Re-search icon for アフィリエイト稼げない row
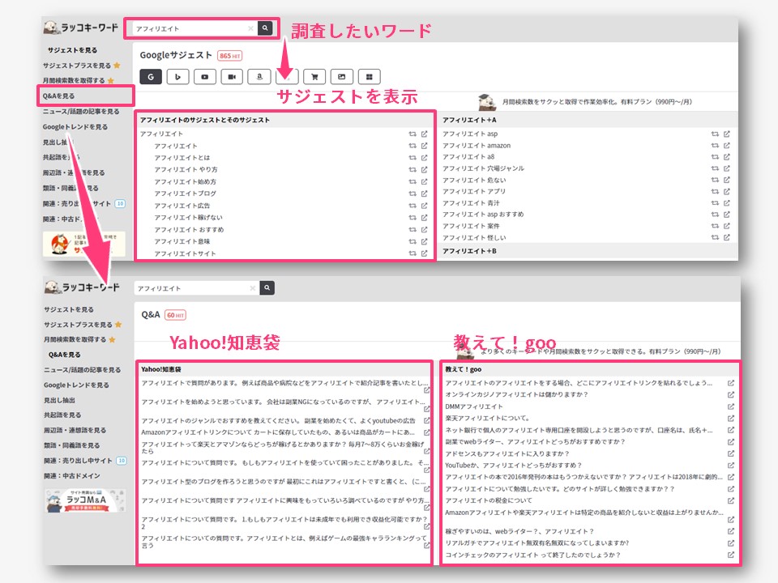 (413, 218)
